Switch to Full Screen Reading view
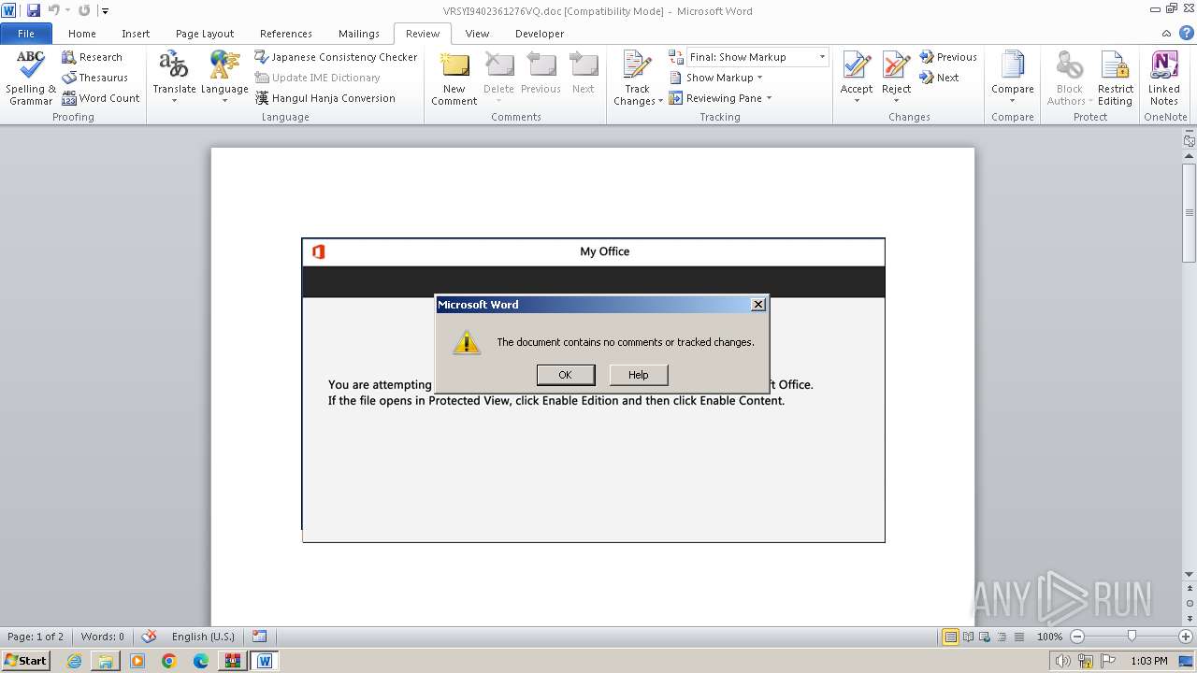 coord(967,637)
